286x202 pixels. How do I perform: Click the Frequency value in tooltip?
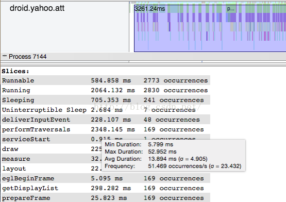point(195,166)
